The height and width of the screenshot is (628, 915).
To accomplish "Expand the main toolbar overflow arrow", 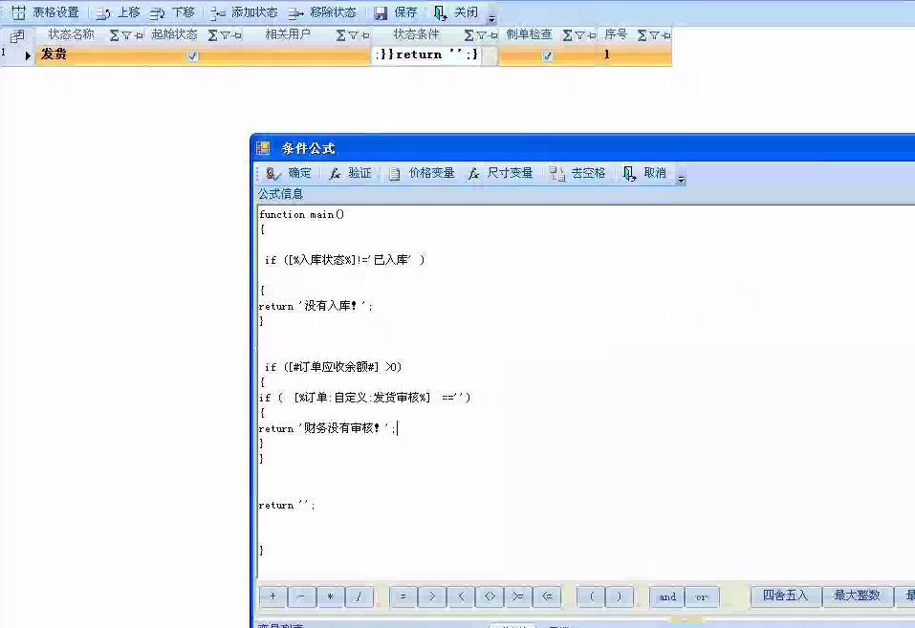I will (x=491, y=17).
